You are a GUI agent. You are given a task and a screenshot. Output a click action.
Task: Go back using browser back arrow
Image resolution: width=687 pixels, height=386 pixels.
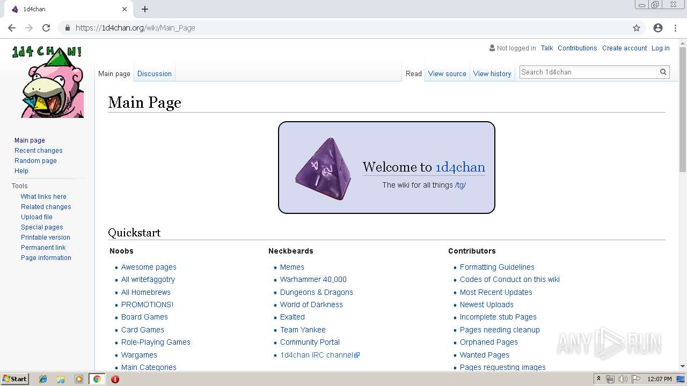pyautogui.click(x=12, y=28)
